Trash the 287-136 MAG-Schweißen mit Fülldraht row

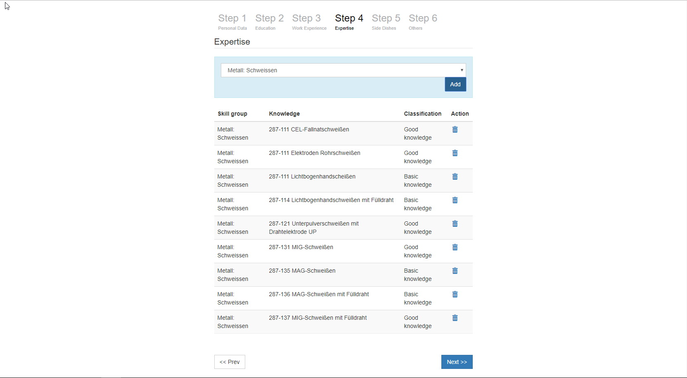coord(455,295)
